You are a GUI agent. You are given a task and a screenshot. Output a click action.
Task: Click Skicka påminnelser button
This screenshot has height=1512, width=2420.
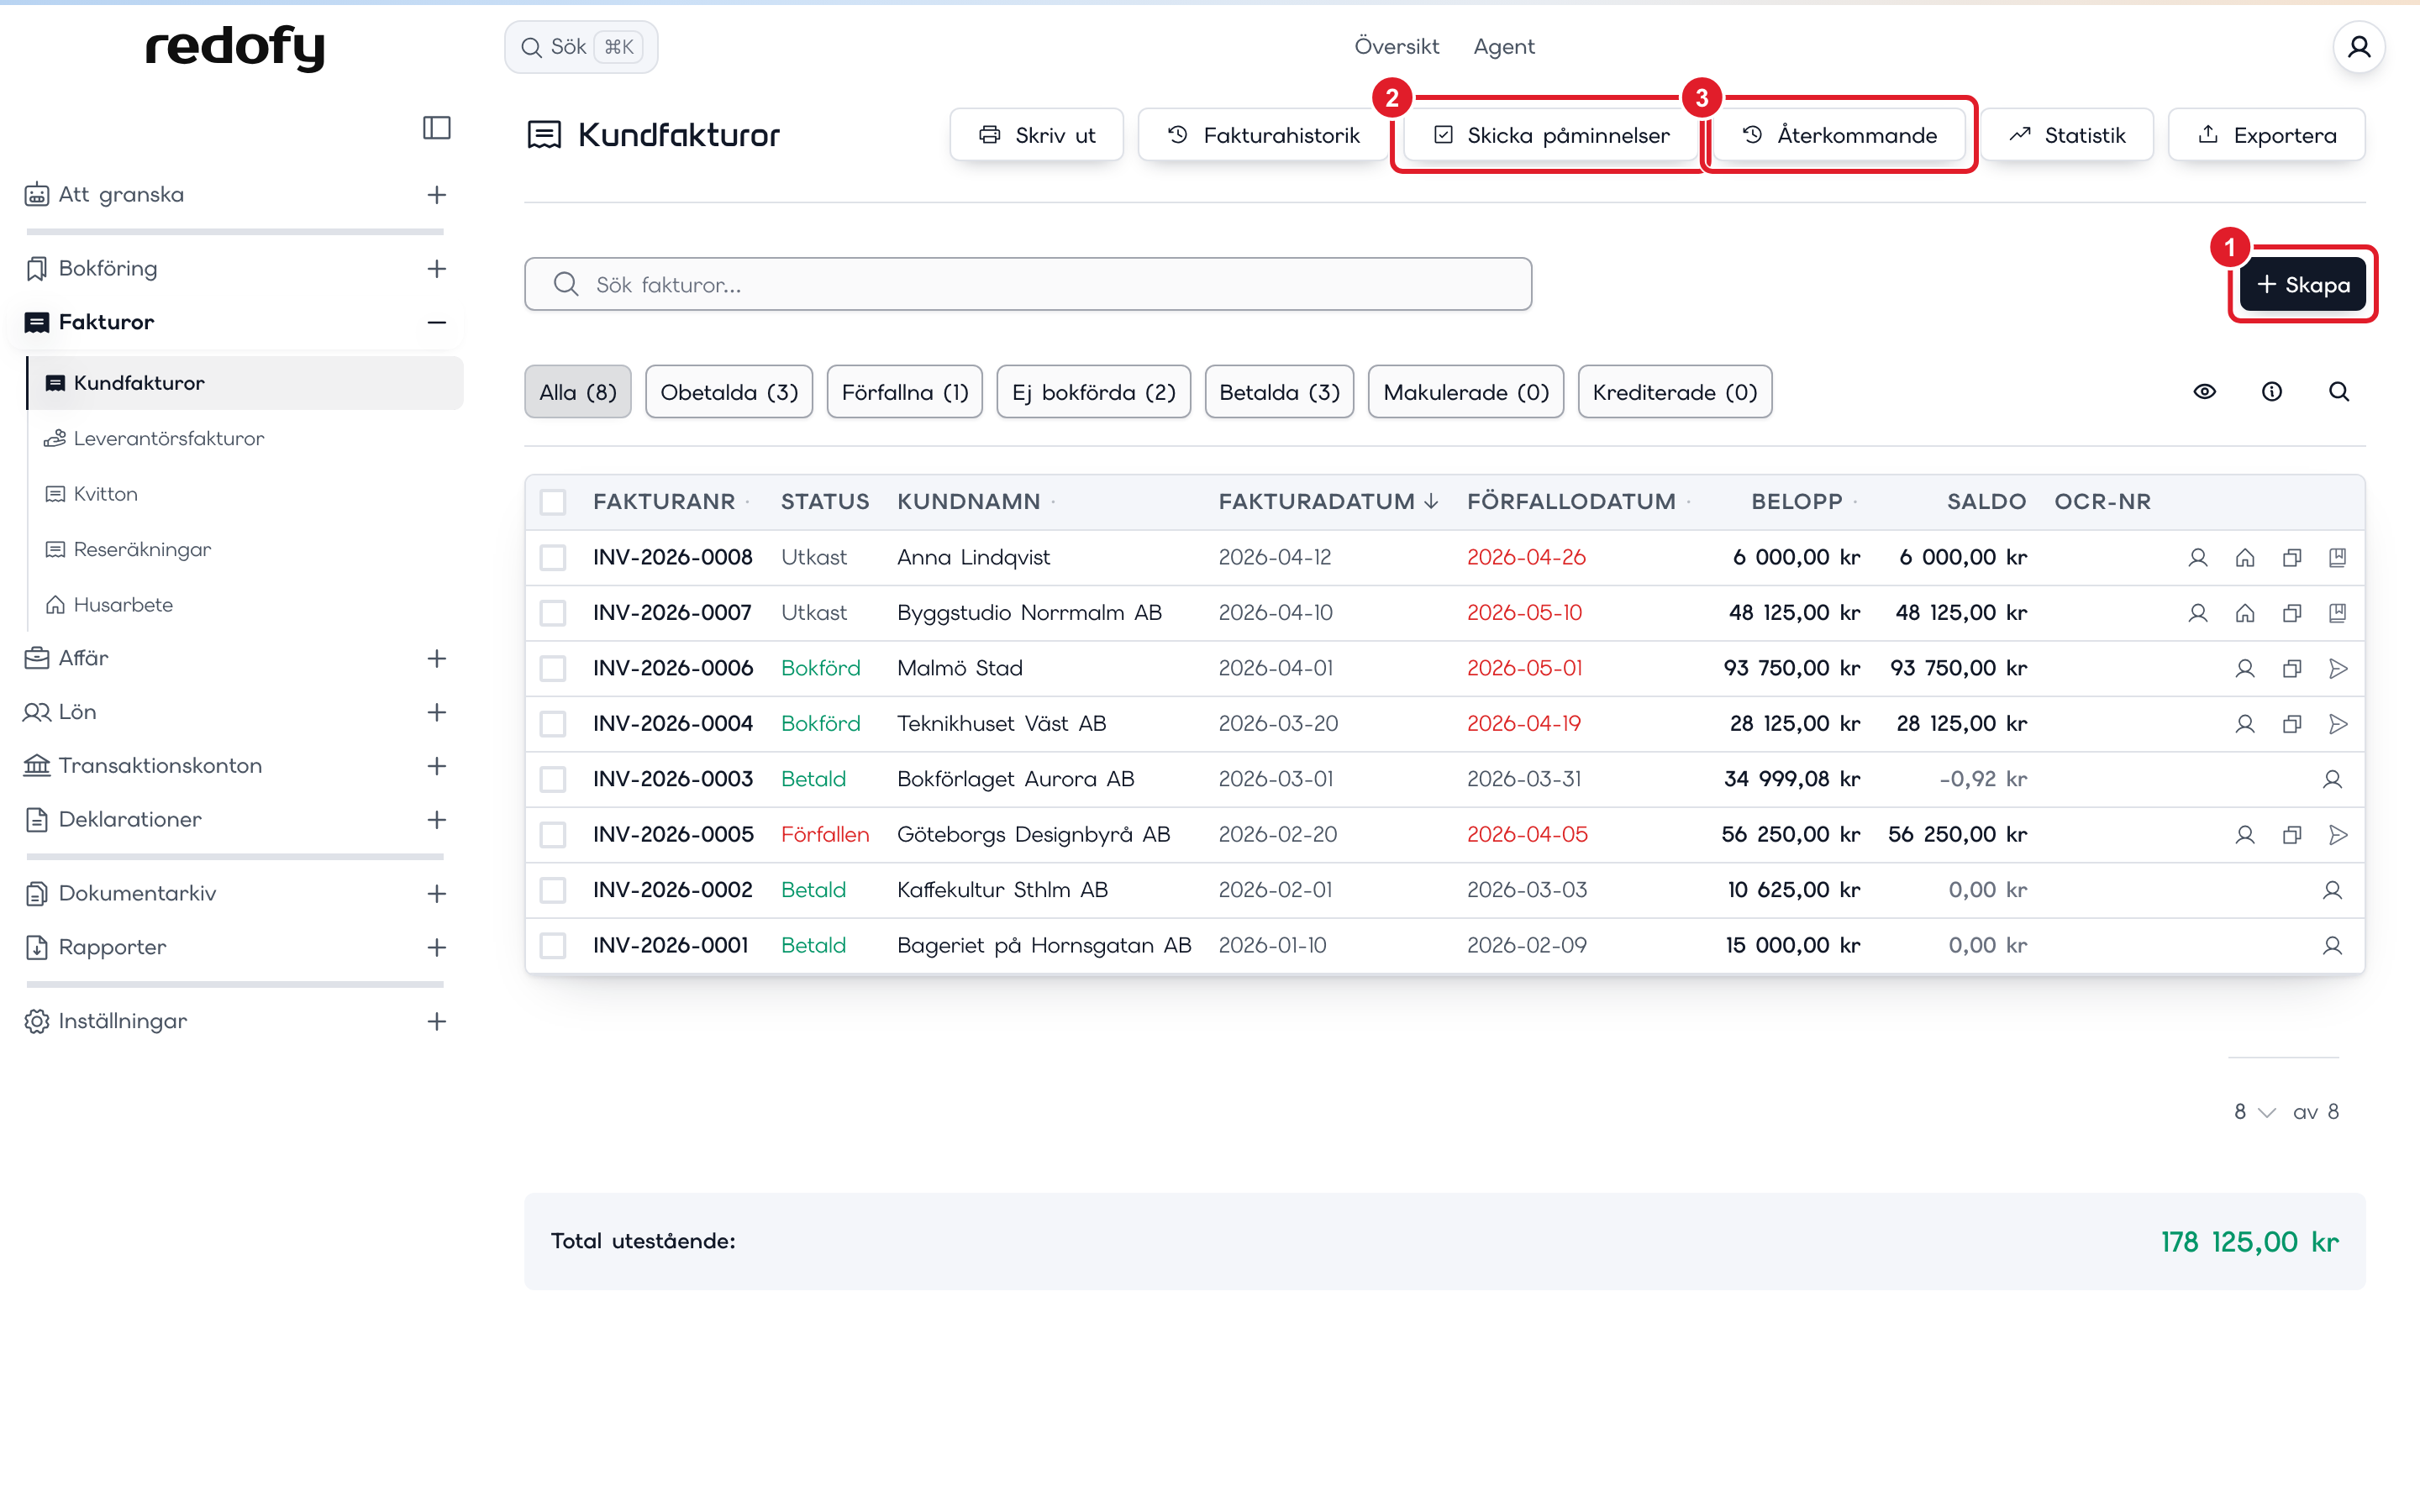tap(1551, 135)
